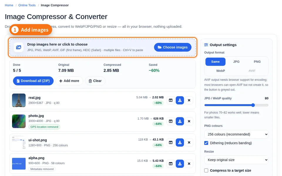282x176 pixels.
Task: Click the Metadata removed badge
Action: coord(42,169)
